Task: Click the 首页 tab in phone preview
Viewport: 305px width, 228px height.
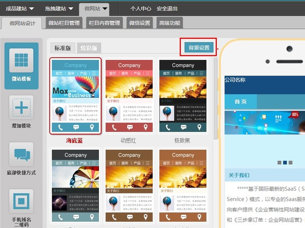Action: coord(240,102)
